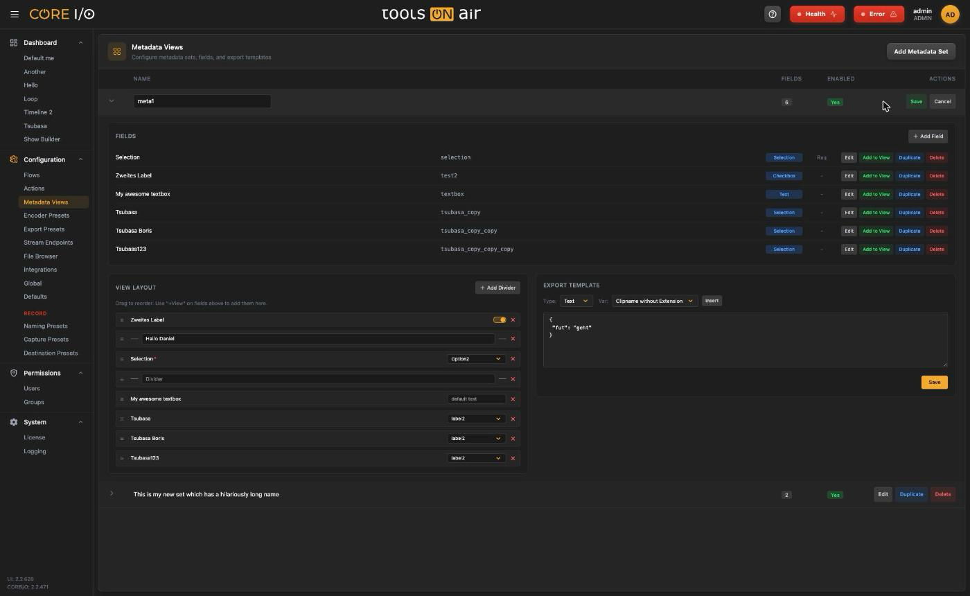Click the System gear icon in sidebar
Image resolution: width=970 pixels, height=596 pixels.
coord(13,422)
